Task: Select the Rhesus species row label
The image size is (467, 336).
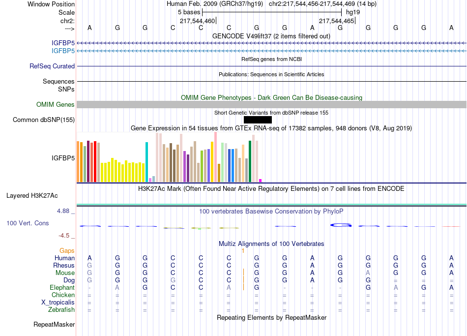Action: coord(64,265)
